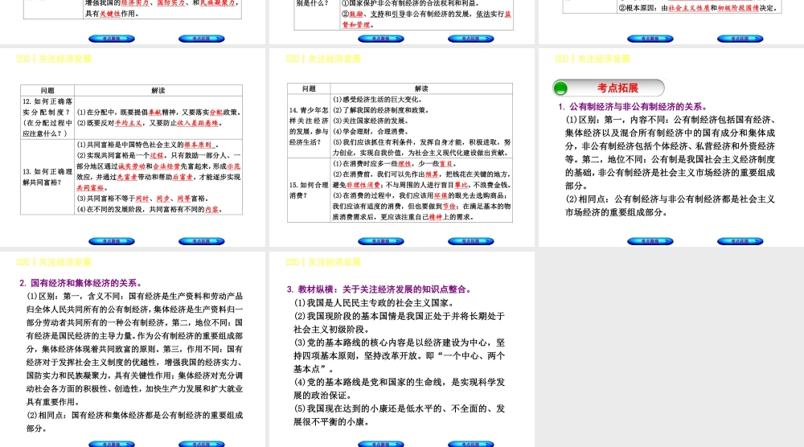804x447 pixels.
Task: Click line (1)我国是人民民主专政的社会主义国家
Action: (375, 303)
